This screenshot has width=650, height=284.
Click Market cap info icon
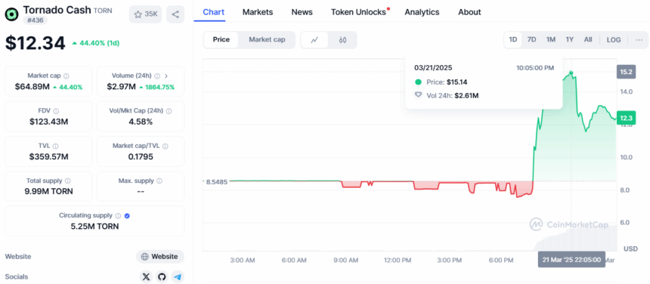click(67, 76)
